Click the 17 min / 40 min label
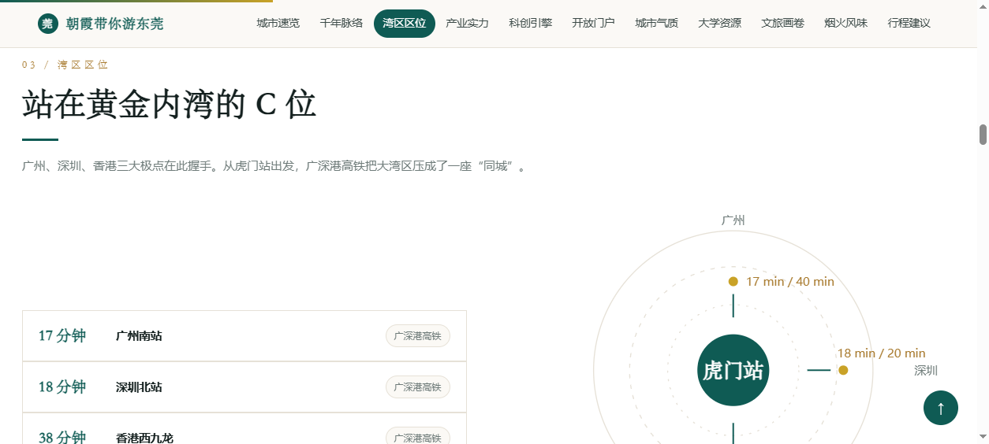The width and height of the screenshot is (989, 444). (x=790, y=282)
